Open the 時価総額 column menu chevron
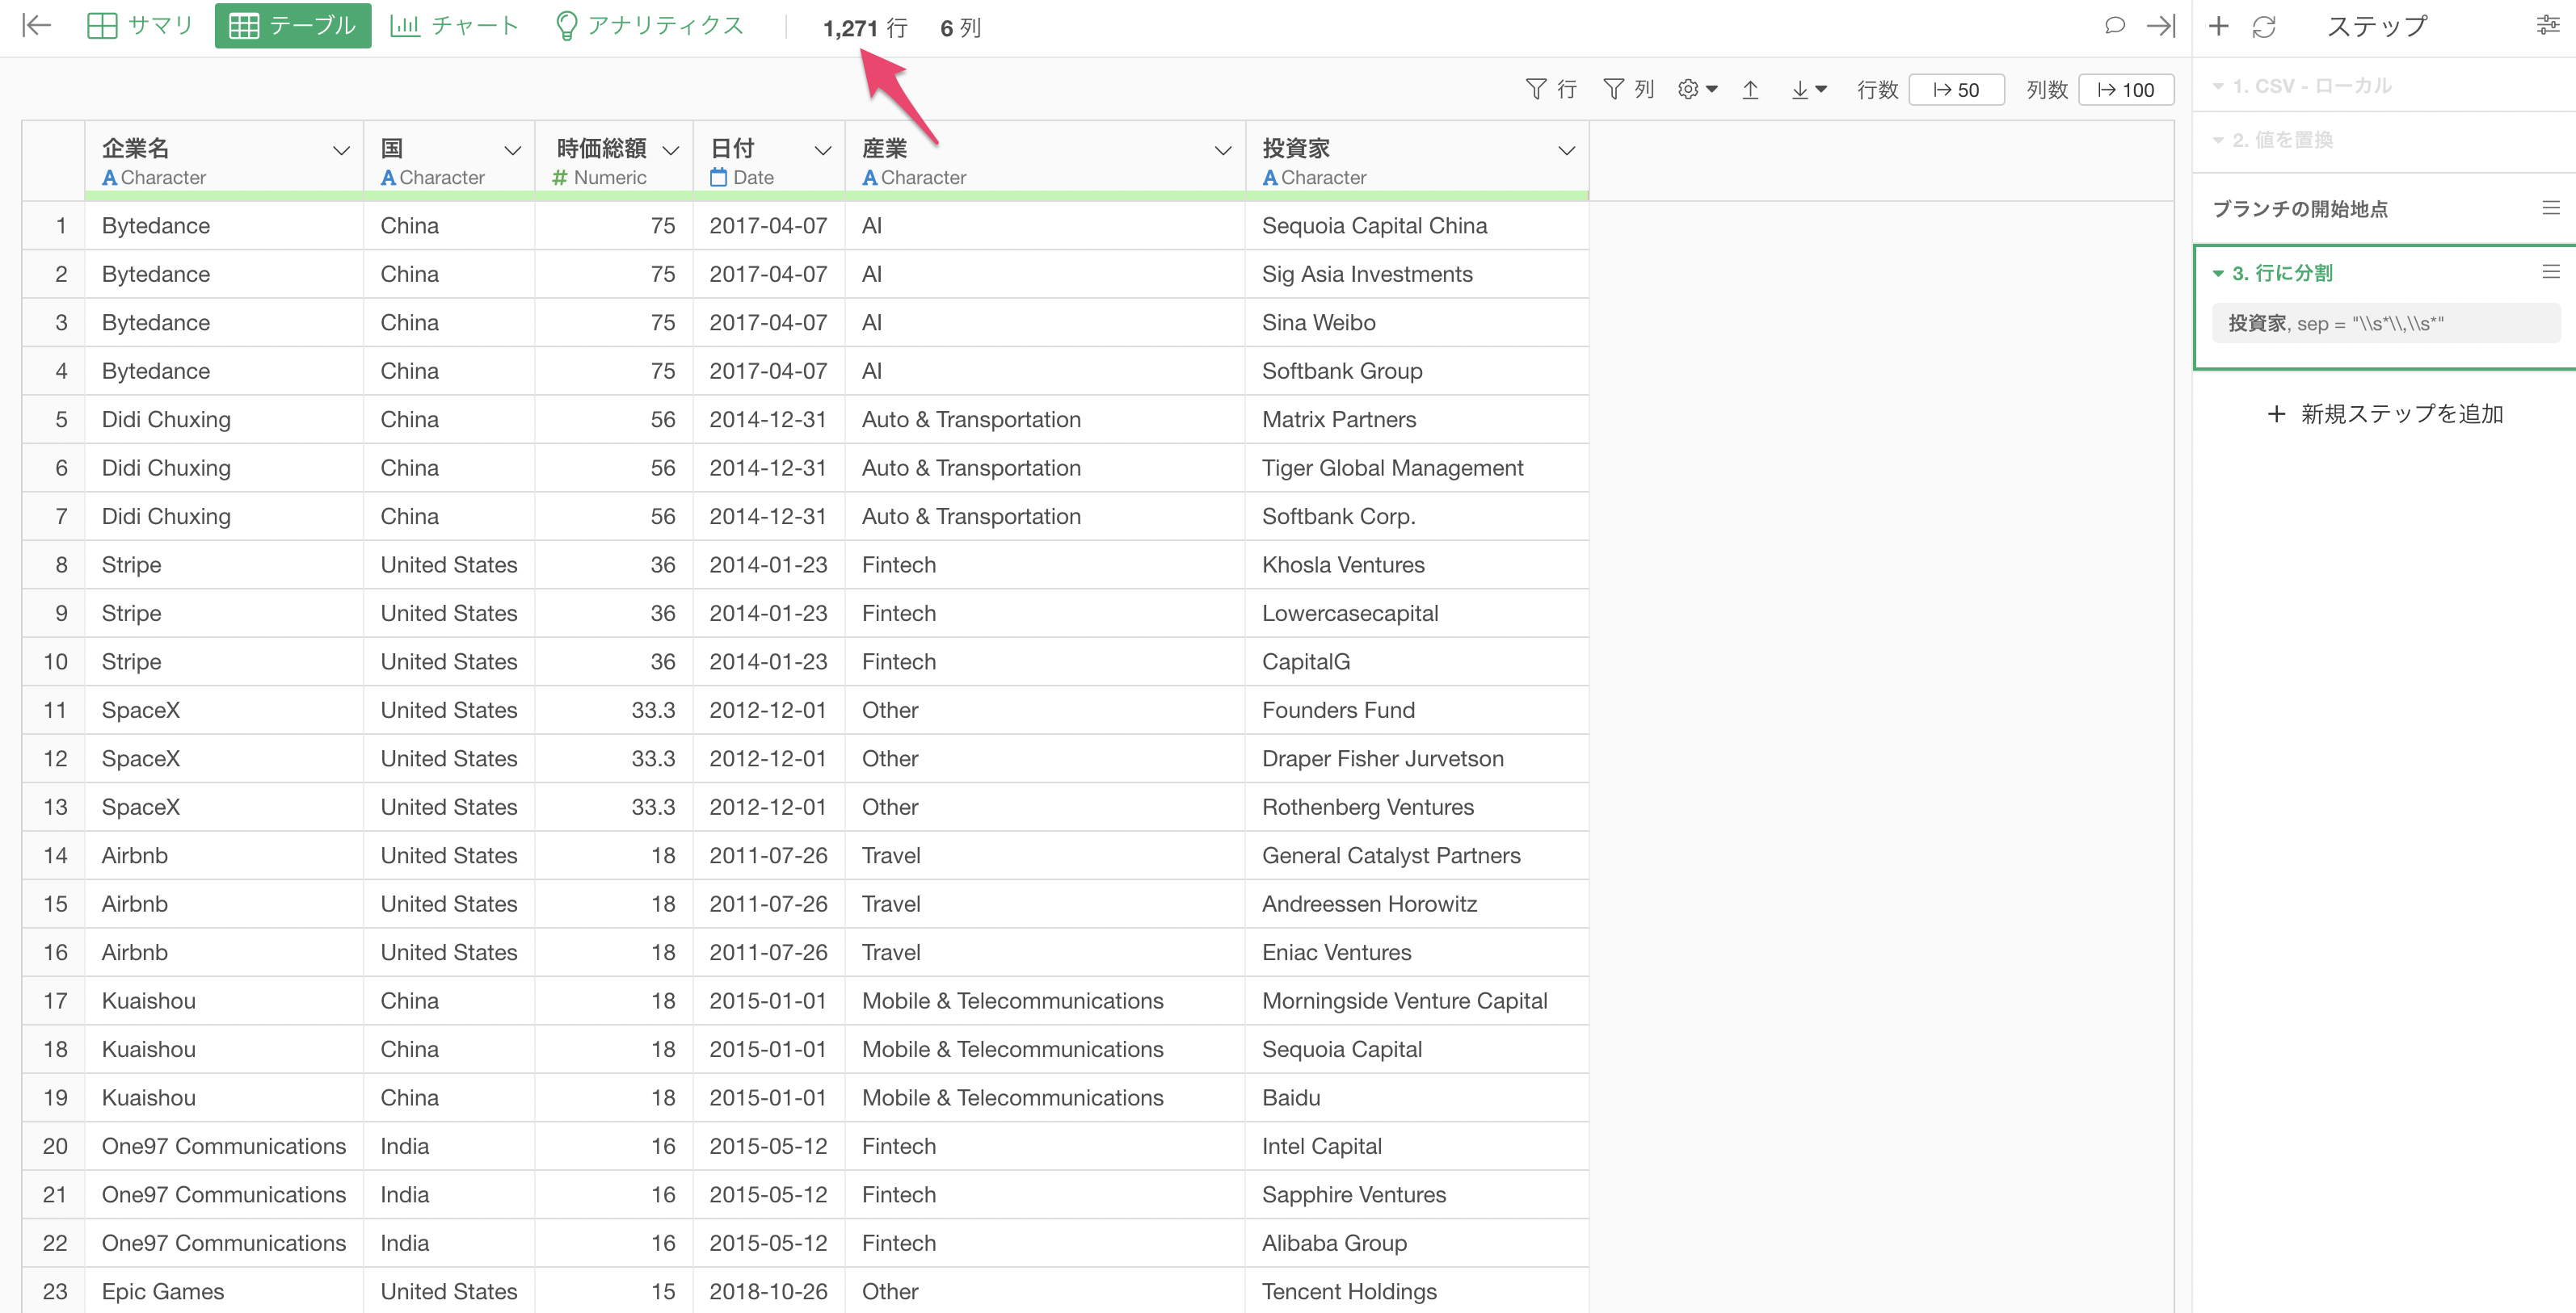The image size is (2576, 1313). pos(671,151)
